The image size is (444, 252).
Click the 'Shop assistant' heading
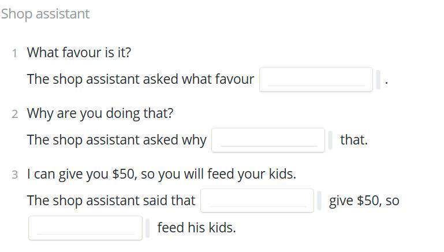tap(45, 14)
